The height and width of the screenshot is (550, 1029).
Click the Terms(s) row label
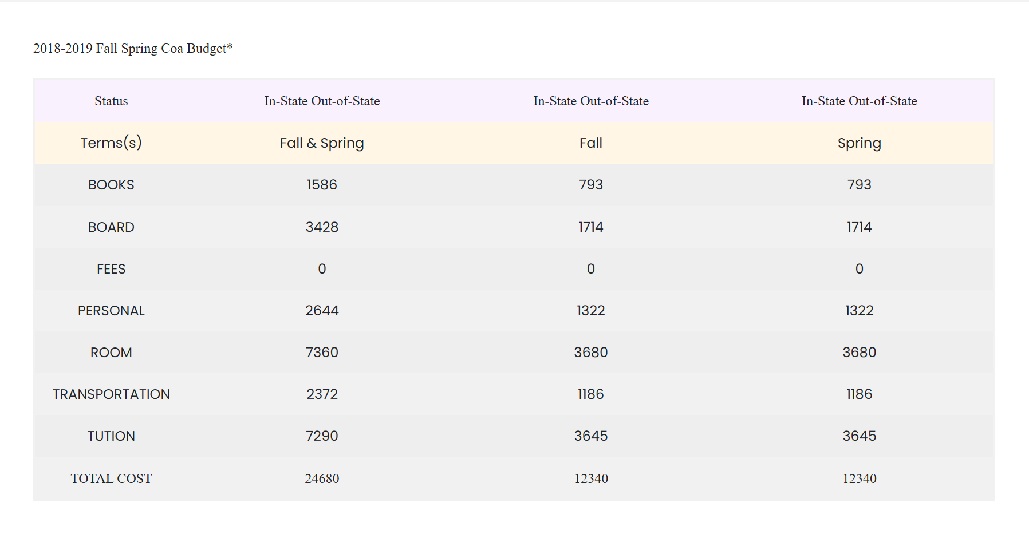click(x=111, y=143)
